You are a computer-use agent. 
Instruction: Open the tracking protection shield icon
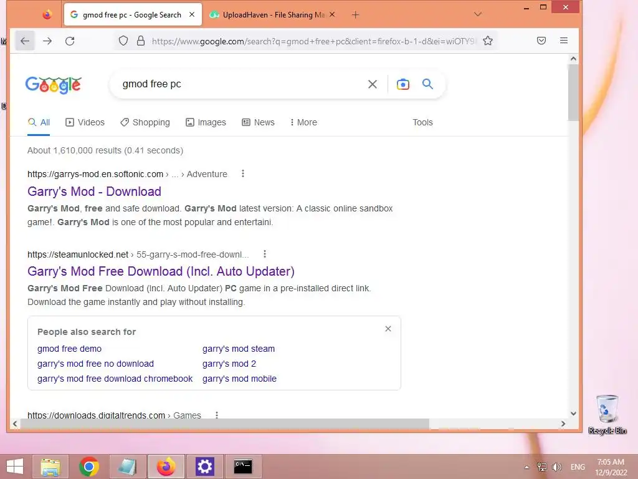(x=123, y=41)
